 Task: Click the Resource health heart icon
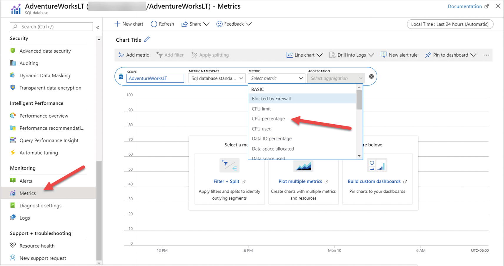[13, 245]
